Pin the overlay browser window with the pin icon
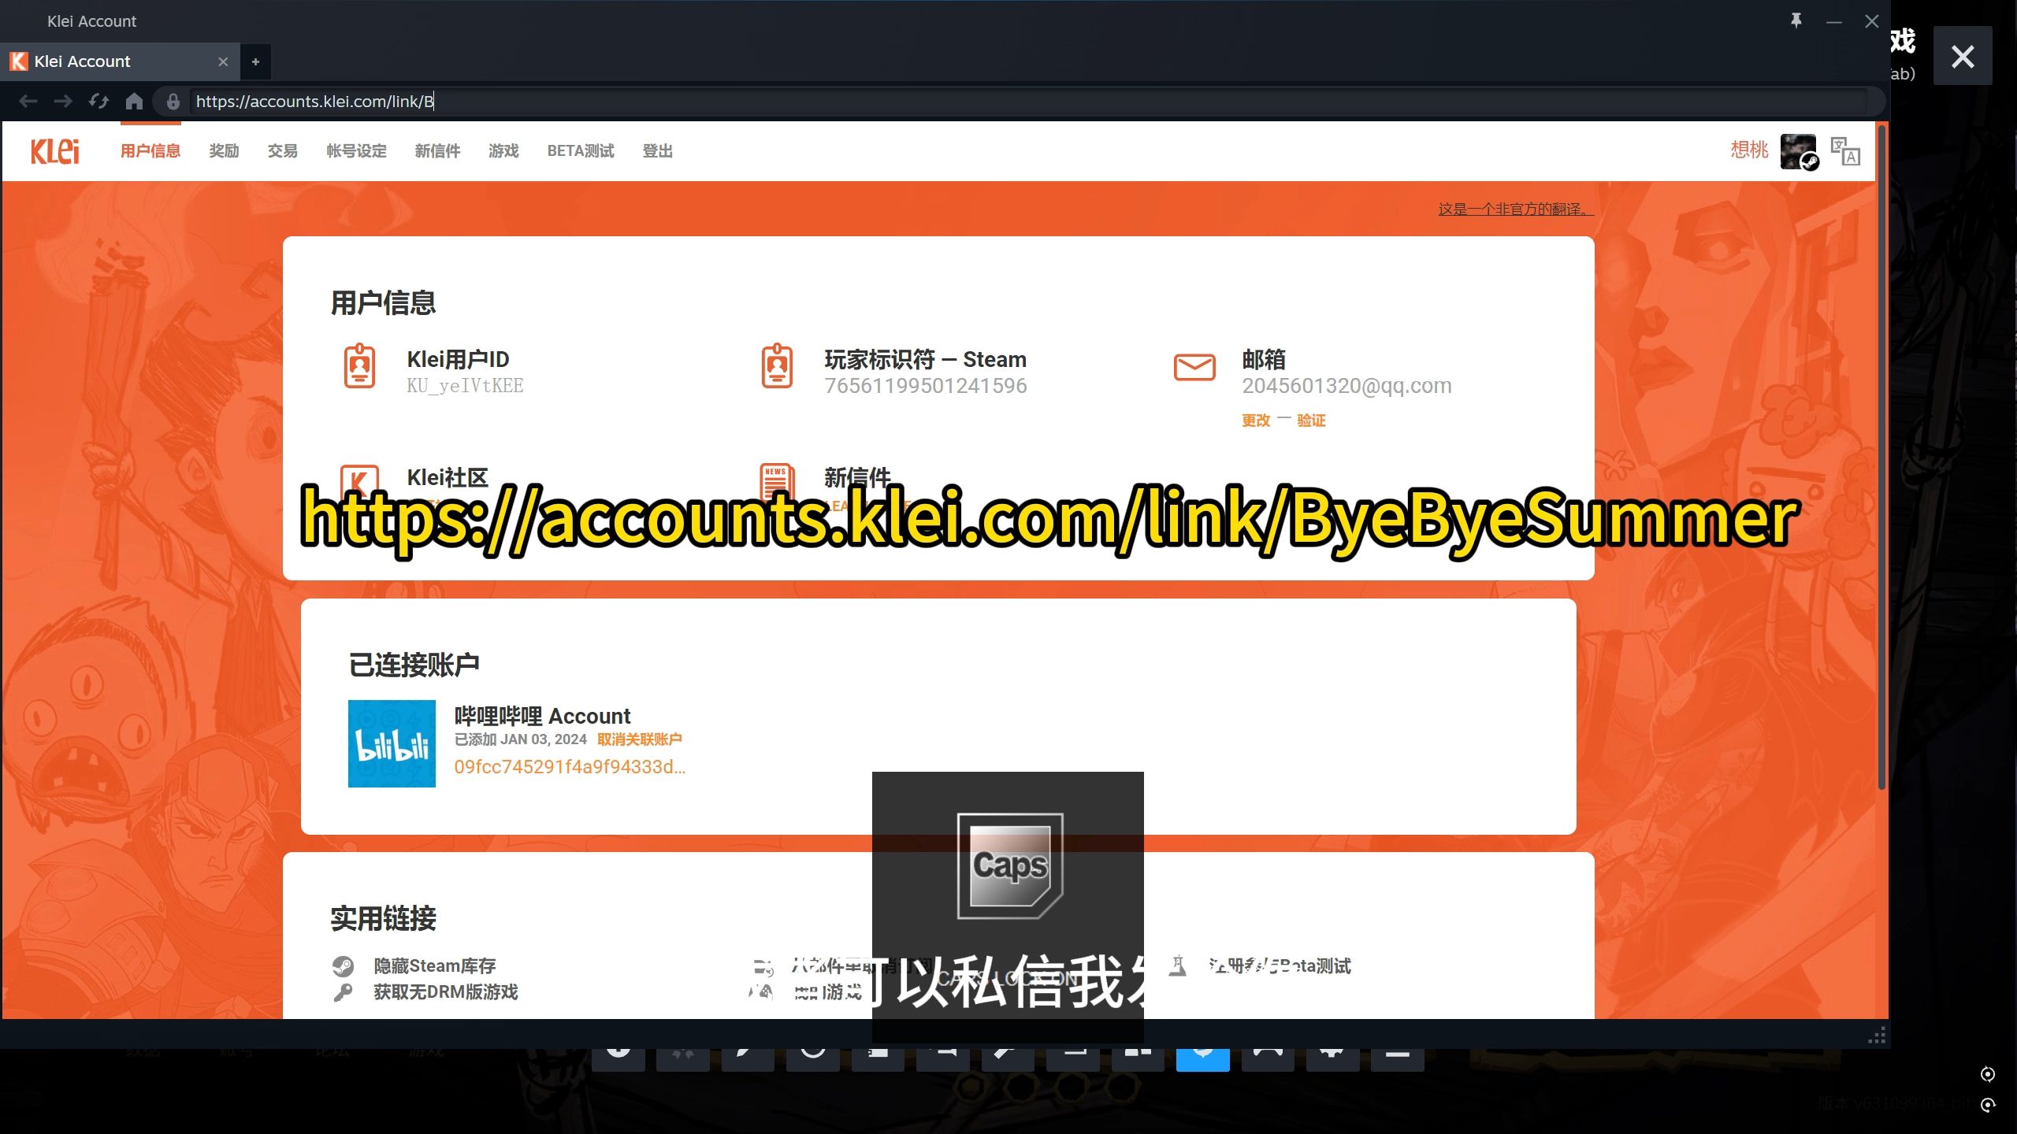Viewport: 2017px width, 1134px height. click(1796, 21)
